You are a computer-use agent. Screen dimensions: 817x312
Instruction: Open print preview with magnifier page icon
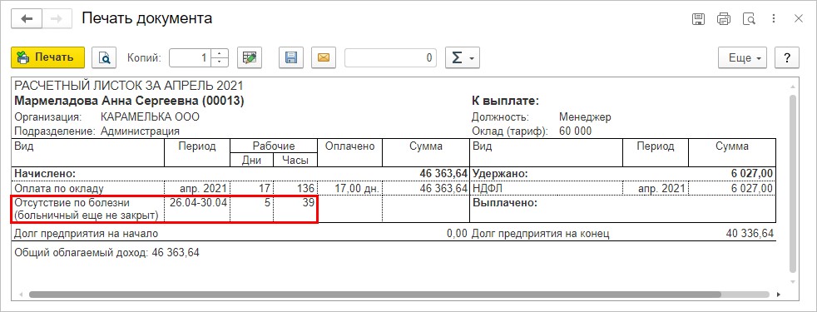tap(104, 57)
